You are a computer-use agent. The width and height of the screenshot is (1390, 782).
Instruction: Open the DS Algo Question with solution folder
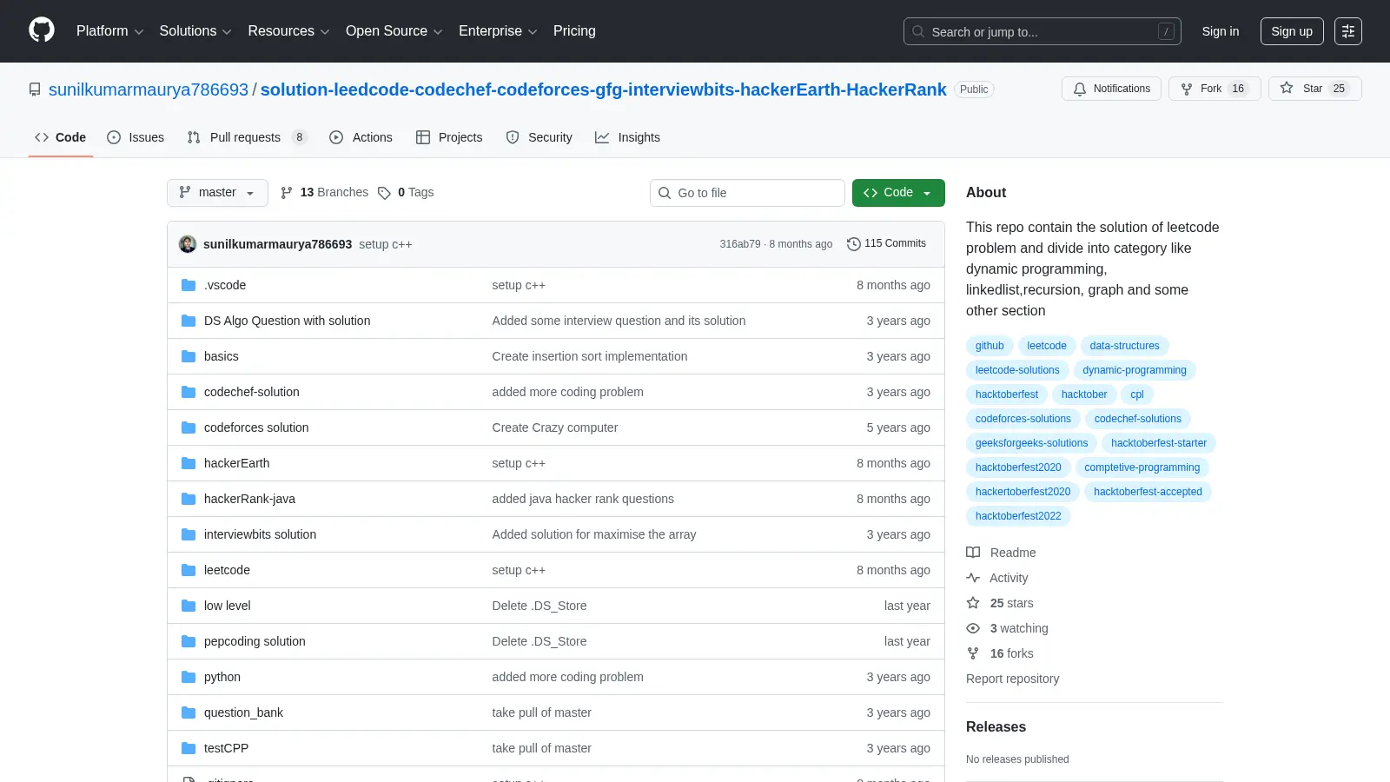(x=287, y=321)
